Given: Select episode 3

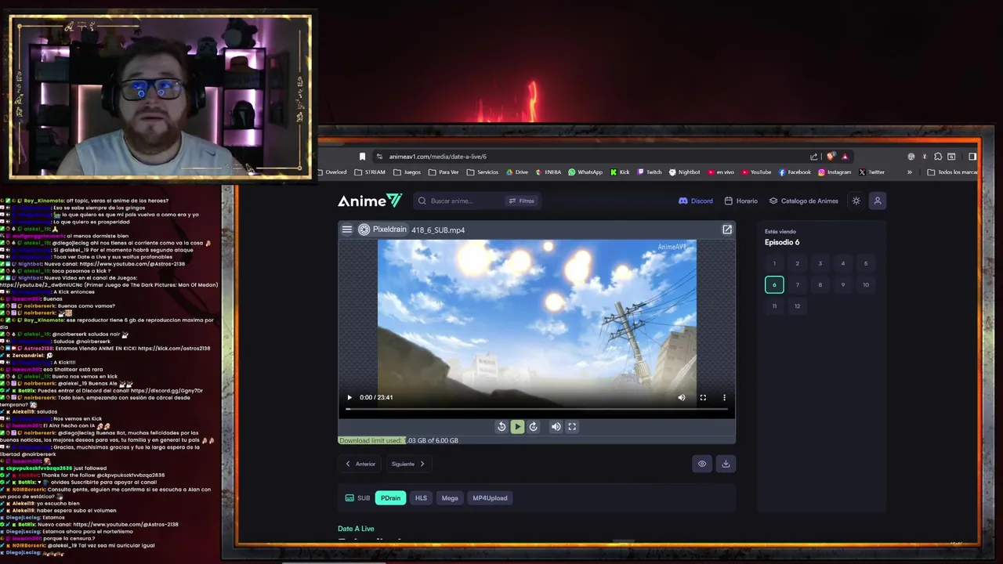Looking at the screenshot, I should click(820, 263).
